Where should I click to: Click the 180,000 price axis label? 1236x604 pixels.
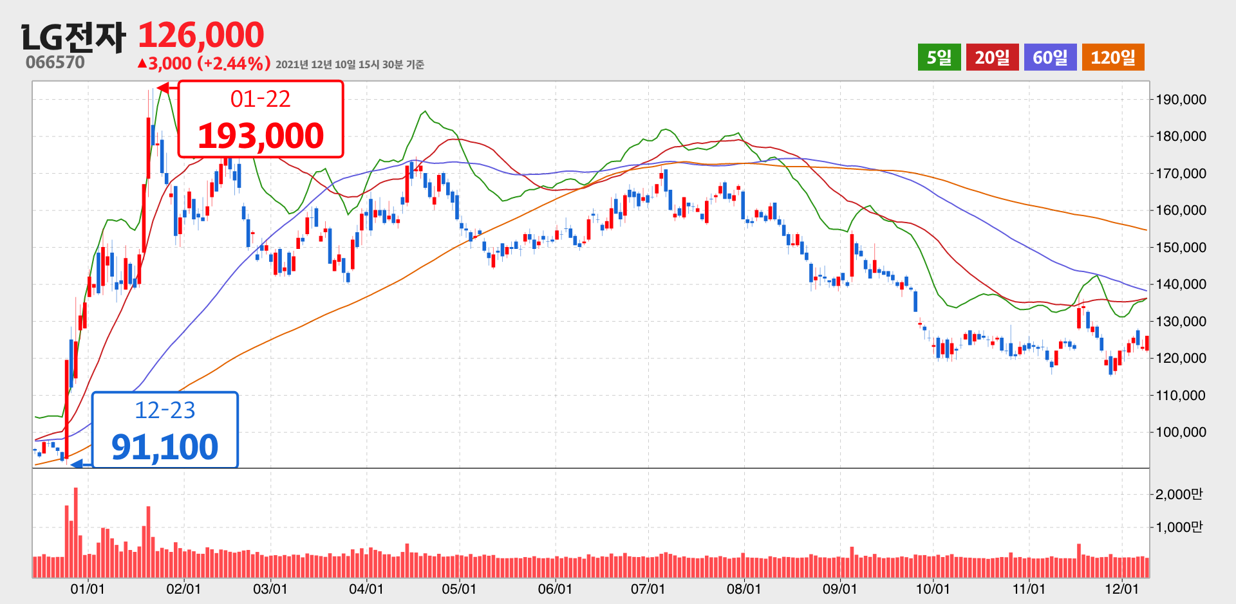click(x=1181, y=136)
